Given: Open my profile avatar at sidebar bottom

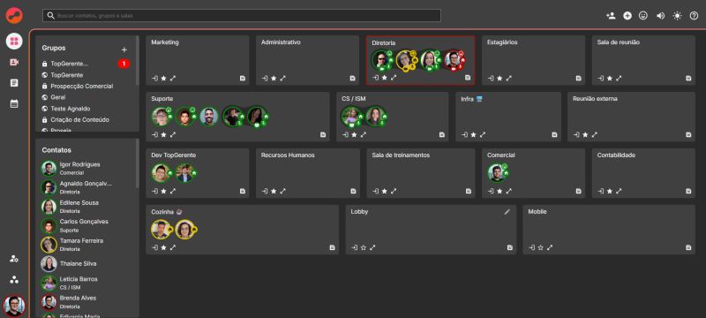Looking at the screenshot, I should 14,306.
